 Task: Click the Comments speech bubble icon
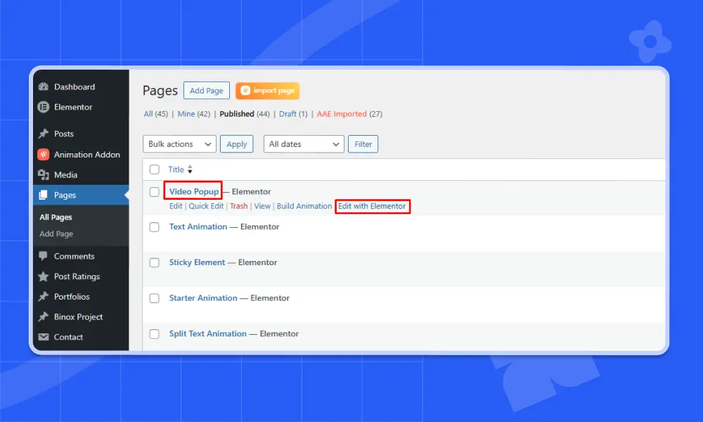click(x=44, y=256)
